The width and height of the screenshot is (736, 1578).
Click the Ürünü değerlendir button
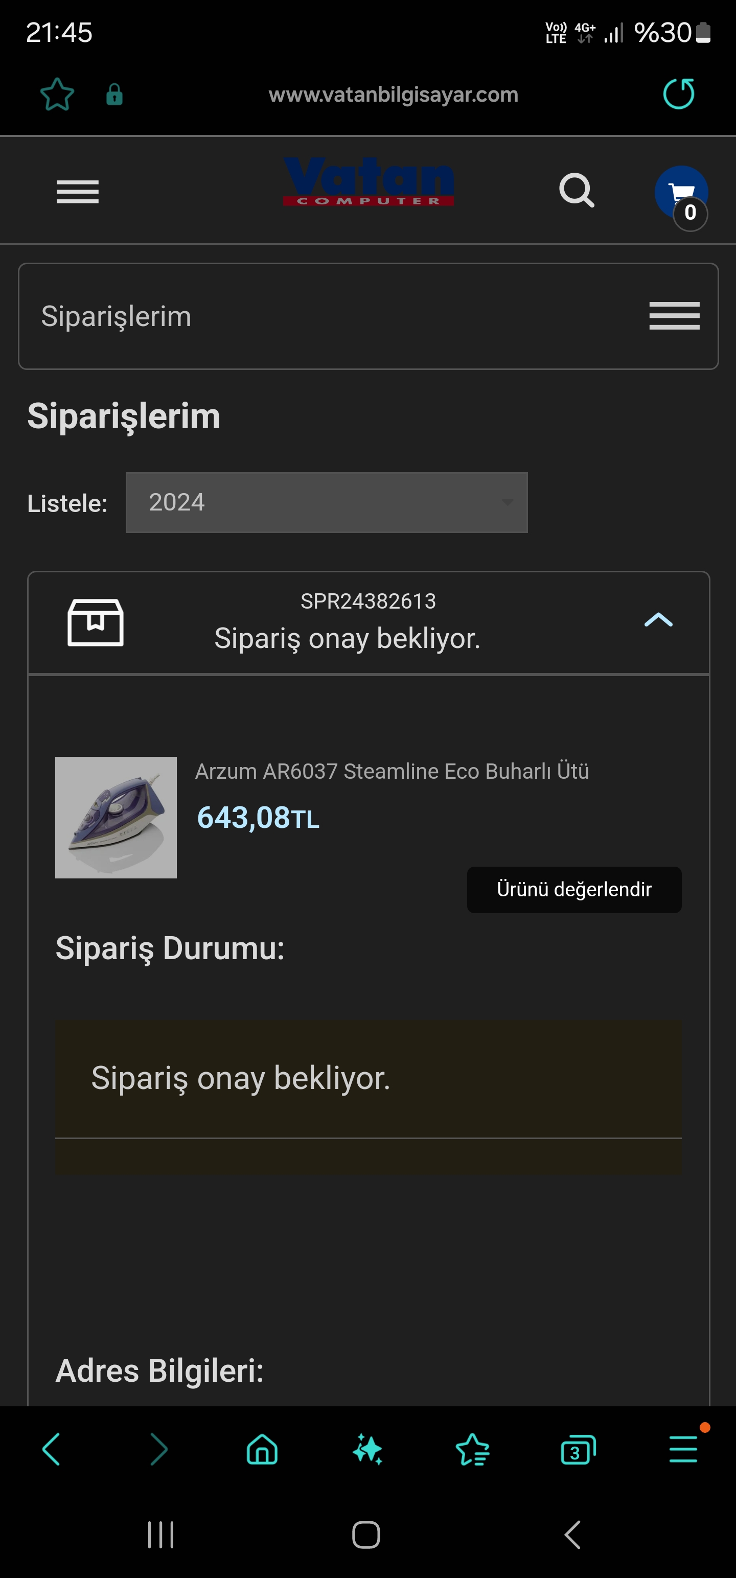pyautogui.click(x=573, y=890)
